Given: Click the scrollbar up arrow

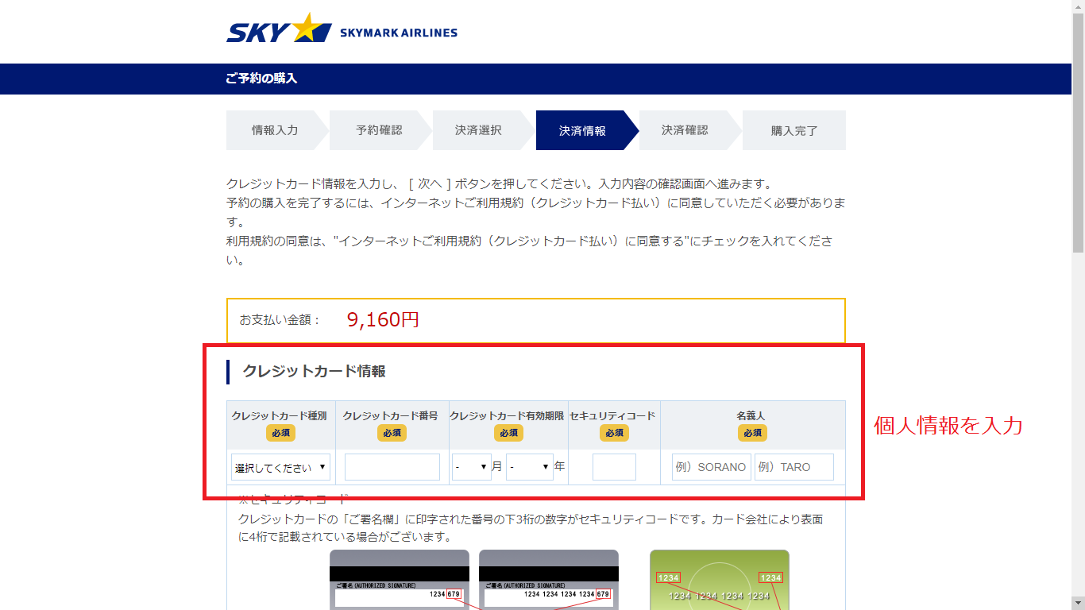Looking at the screenshot, I should tap(1078, 6).
